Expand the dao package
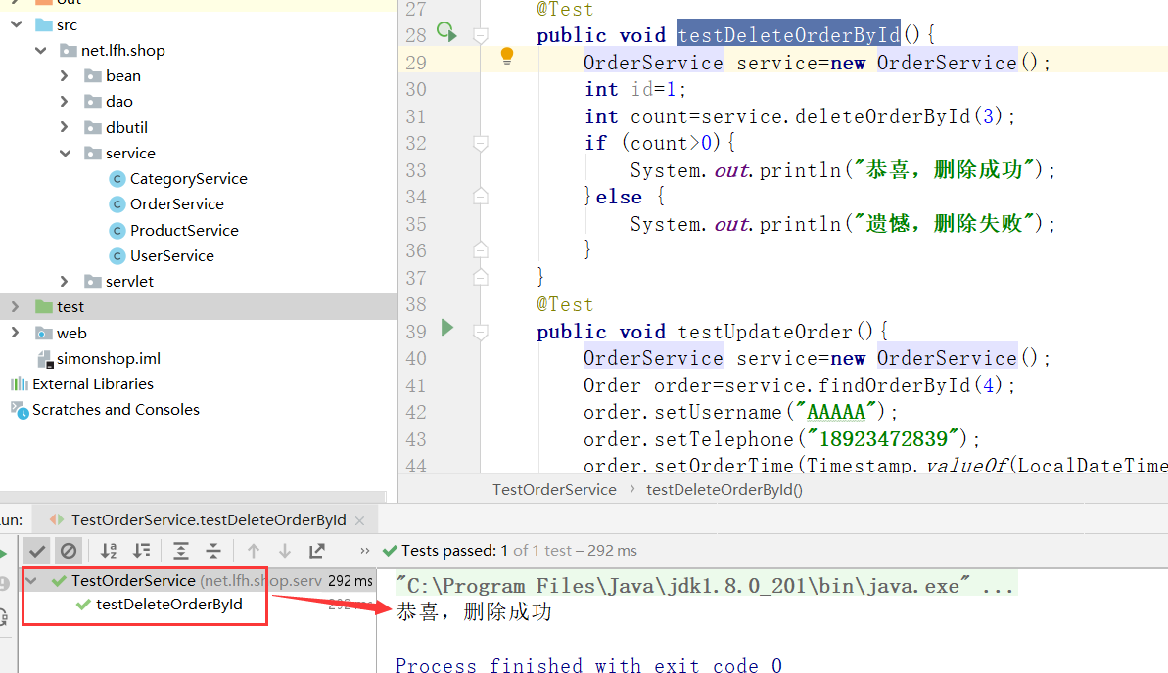The width and height of the screenshot is (1168, 673). click(64, 102)
